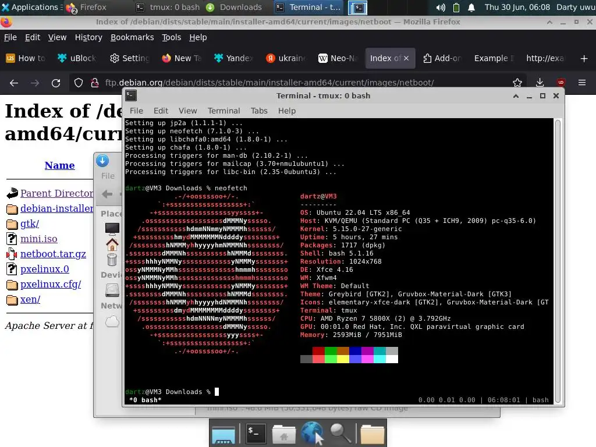This screenshot has height=447, width=596.
Task: Sort listing by the Name column link
Action: tap(60, 165)
